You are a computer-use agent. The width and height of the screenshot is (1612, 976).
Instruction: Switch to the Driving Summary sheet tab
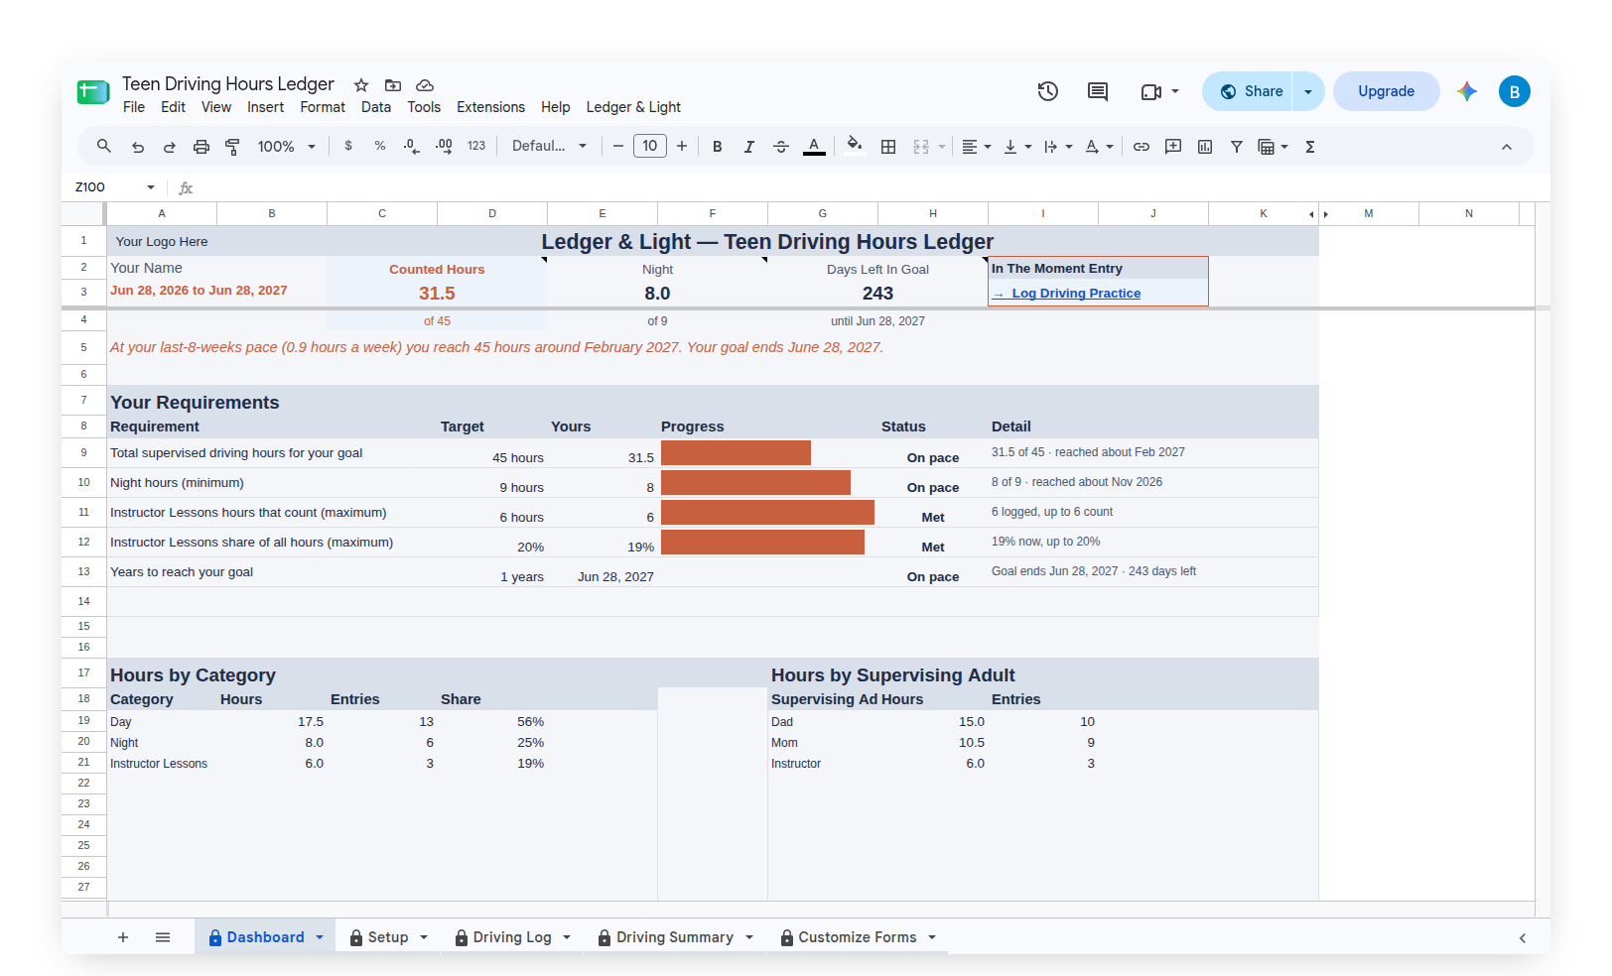point(675,937)
